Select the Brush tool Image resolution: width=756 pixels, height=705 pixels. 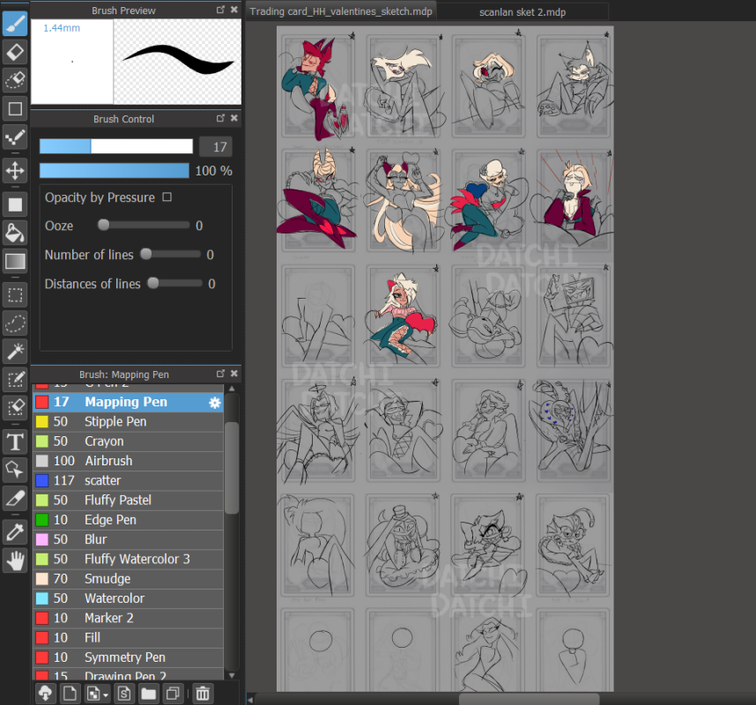click(x=15, y=24)
